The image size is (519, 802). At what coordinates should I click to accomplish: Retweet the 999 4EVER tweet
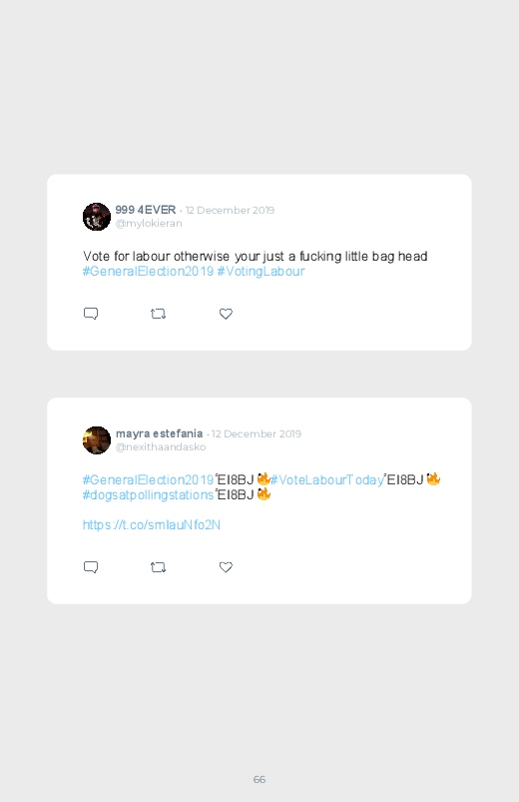click(158, 314)
